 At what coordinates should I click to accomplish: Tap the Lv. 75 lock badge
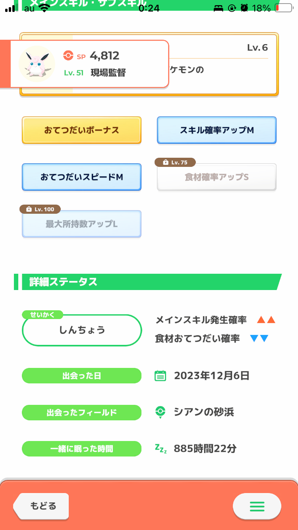tap(176, 162)
